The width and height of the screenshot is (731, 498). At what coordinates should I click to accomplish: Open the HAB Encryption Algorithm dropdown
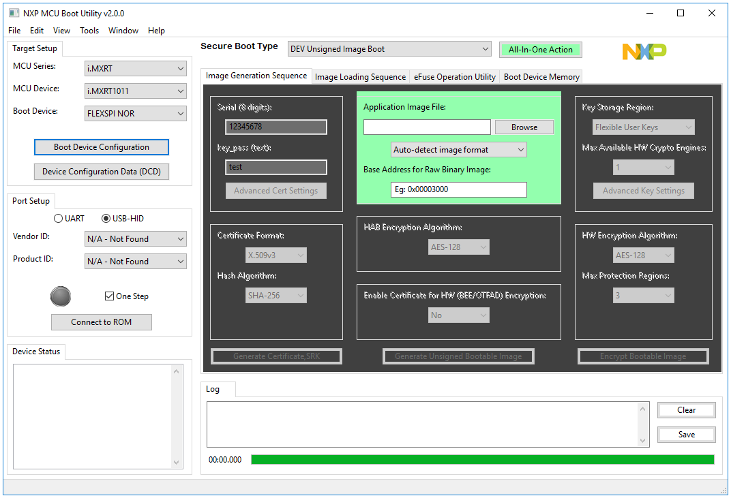459,247
